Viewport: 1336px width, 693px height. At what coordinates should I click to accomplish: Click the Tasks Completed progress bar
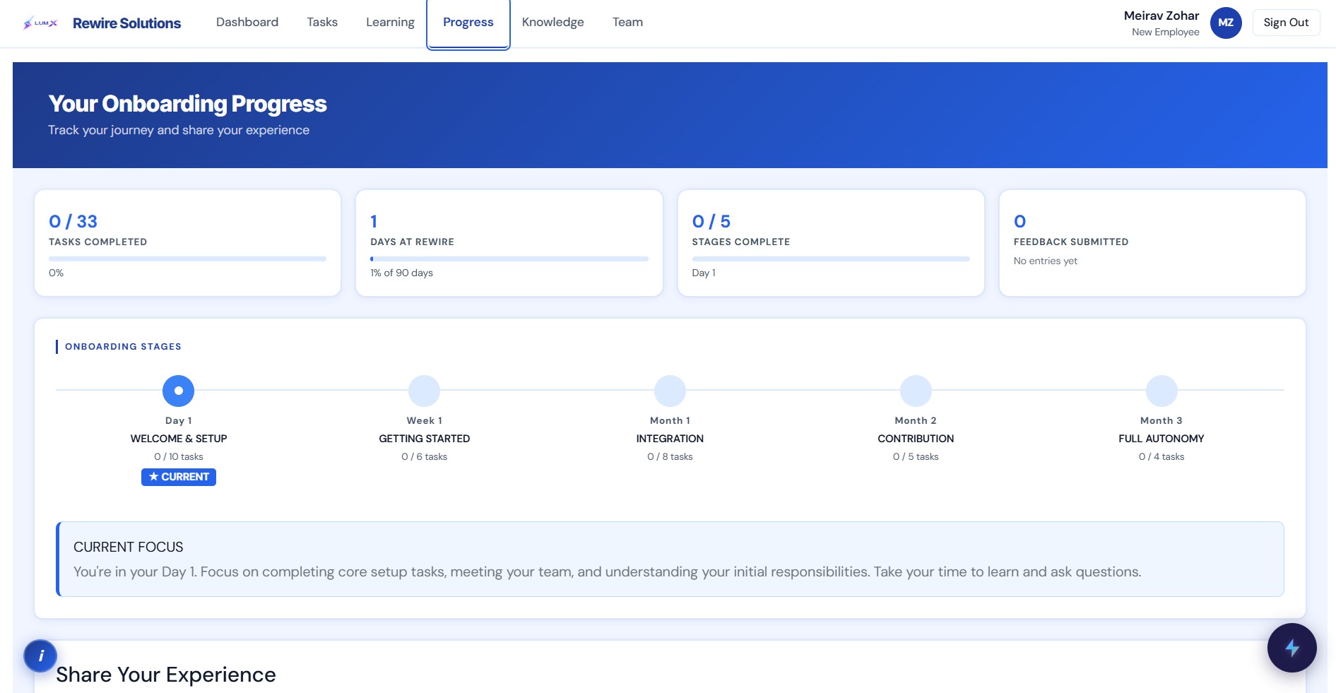(187, 259)
